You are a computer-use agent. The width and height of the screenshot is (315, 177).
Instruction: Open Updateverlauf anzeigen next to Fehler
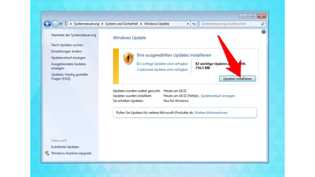218,96
